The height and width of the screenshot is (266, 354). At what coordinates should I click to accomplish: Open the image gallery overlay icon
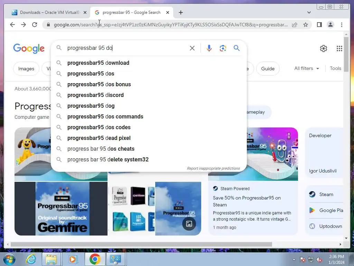click(x=189, y=224)
